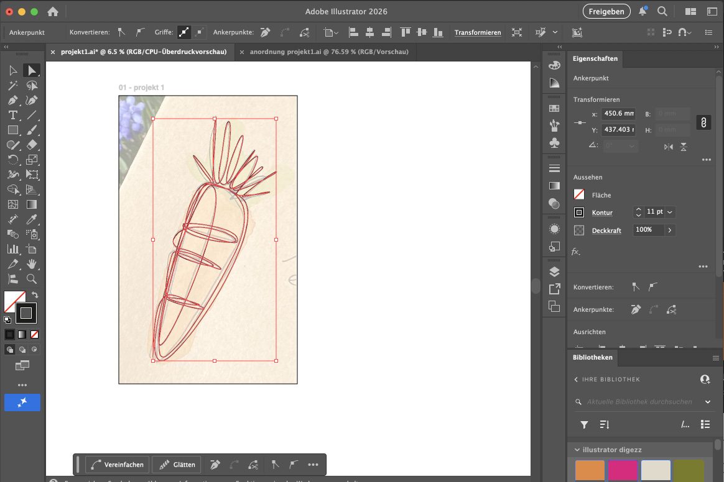The image size is (724, 482).
Task: Switch to anordnung projekt1.ai tab
Action: pyautogui.click(x=328, y=52)
